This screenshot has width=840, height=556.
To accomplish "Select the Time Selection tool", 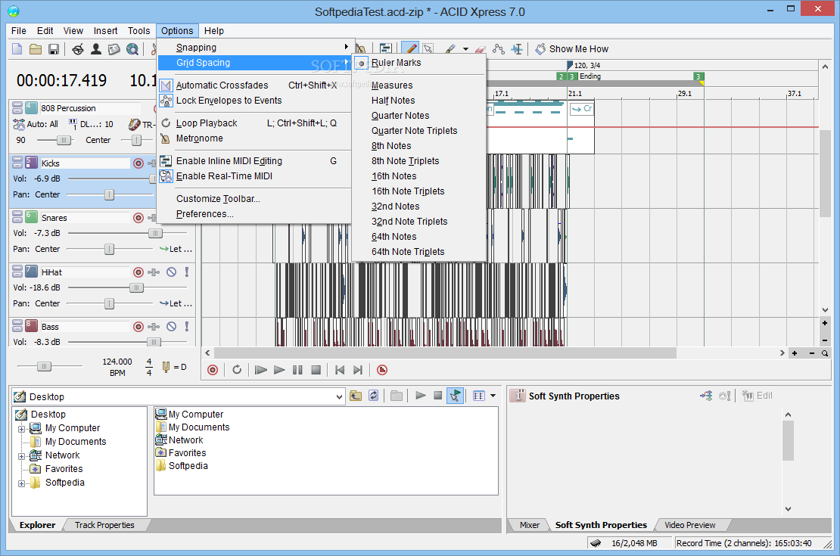I will click(517, 48).
